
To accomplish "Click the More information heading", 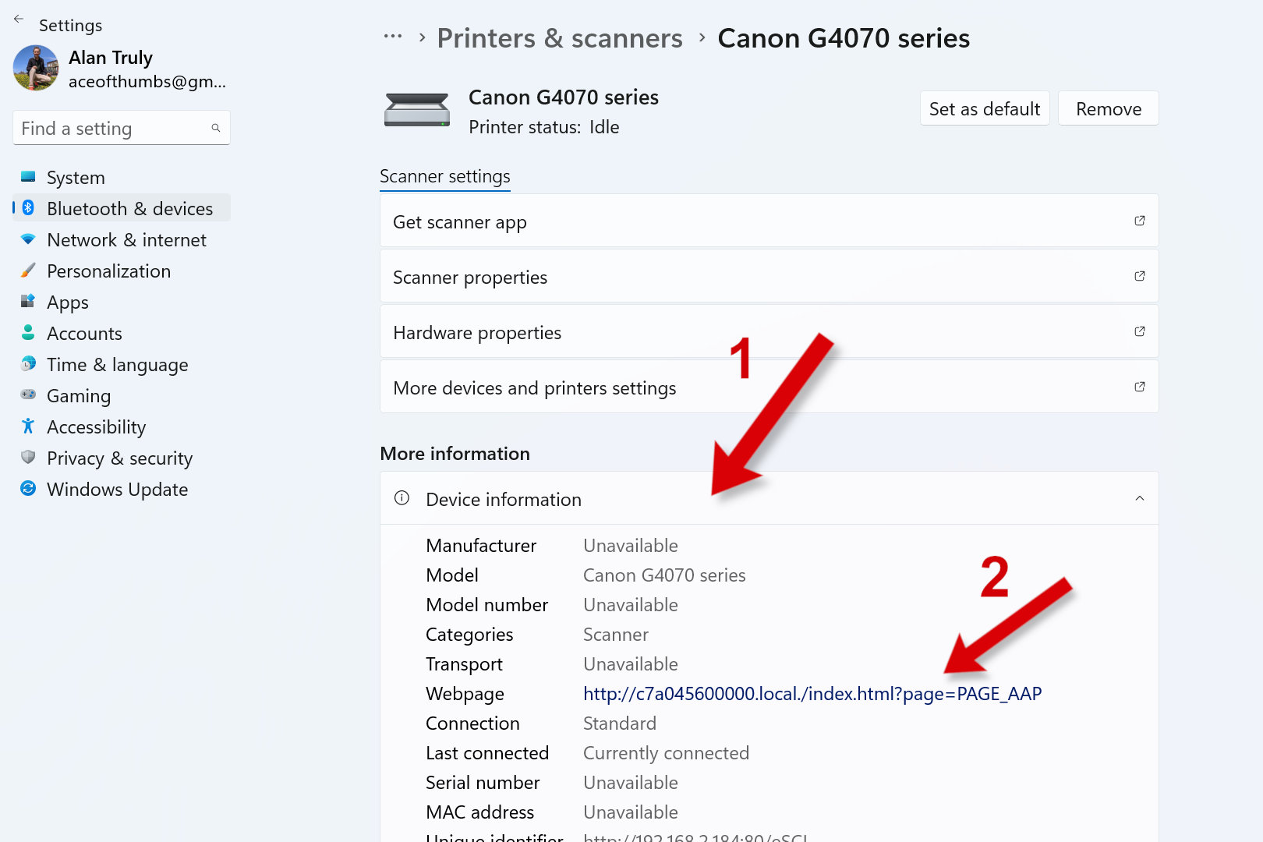I will (455, 454).
